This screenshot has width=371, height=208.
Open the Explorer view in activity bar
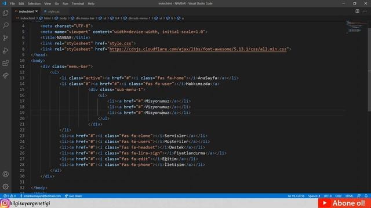(x=5, y=13)
